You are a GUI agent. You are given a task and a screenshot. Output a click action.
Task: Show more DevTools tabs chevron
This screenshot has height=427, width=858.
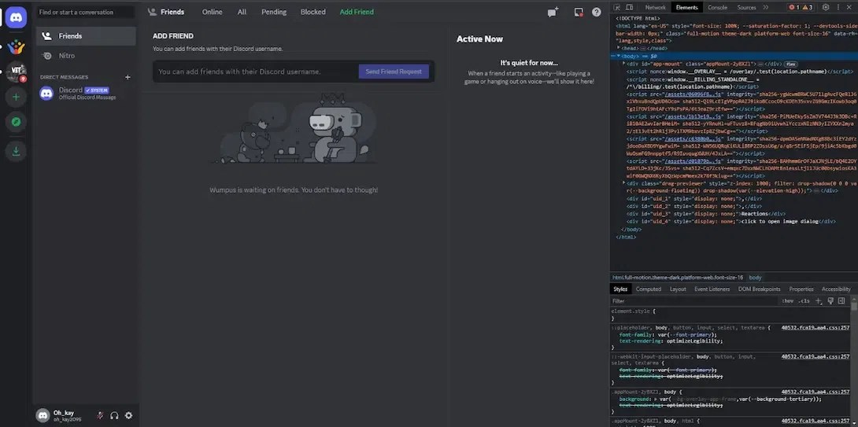[766, 7]
